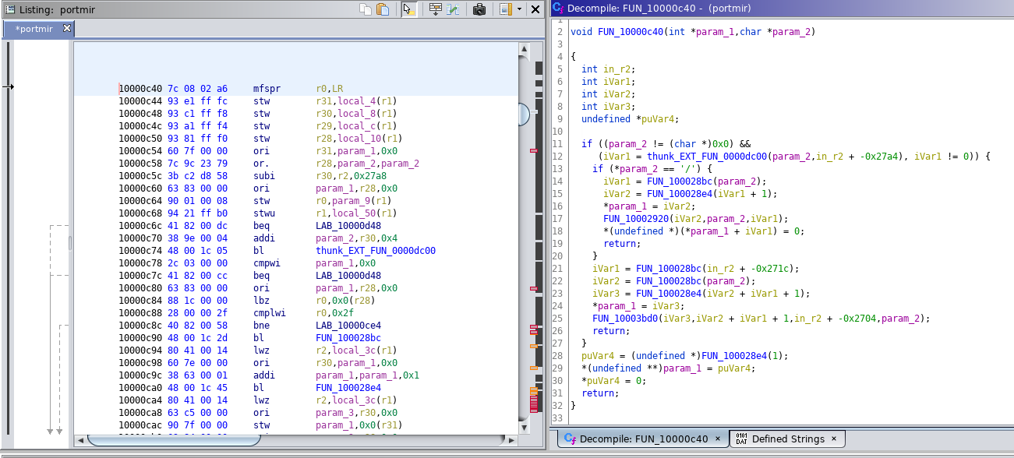Select Decompile: FUN_10000c40 bottom tab
1014x458 pixels.
point(643,439)
